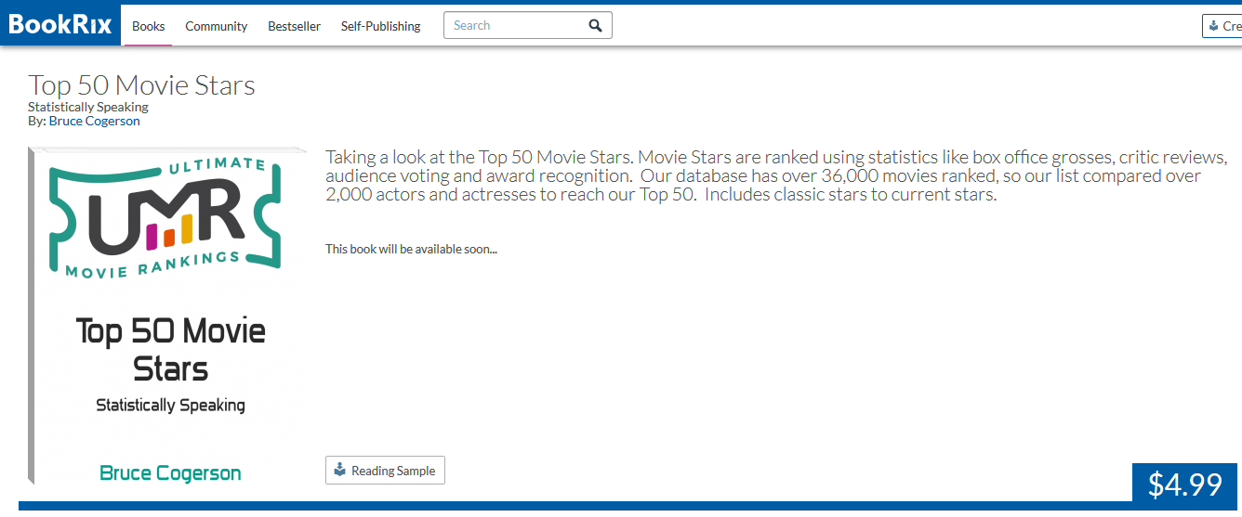
Task: Click the book icon on Create button
Action: pyautogui.click(x=1213, y=26)
